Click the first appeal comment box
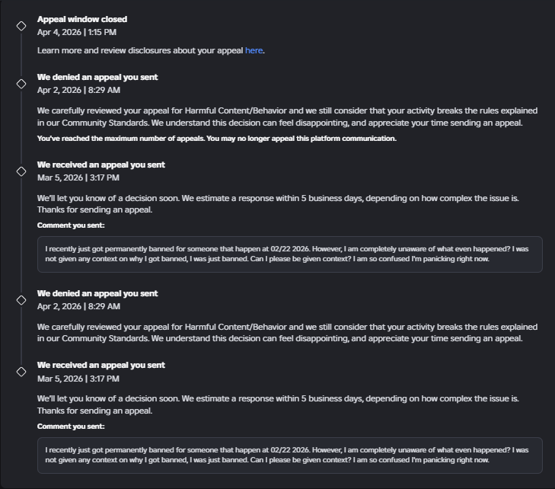This screenshot has height=489, width=555. pyautogui.click(x=289, y=254)
